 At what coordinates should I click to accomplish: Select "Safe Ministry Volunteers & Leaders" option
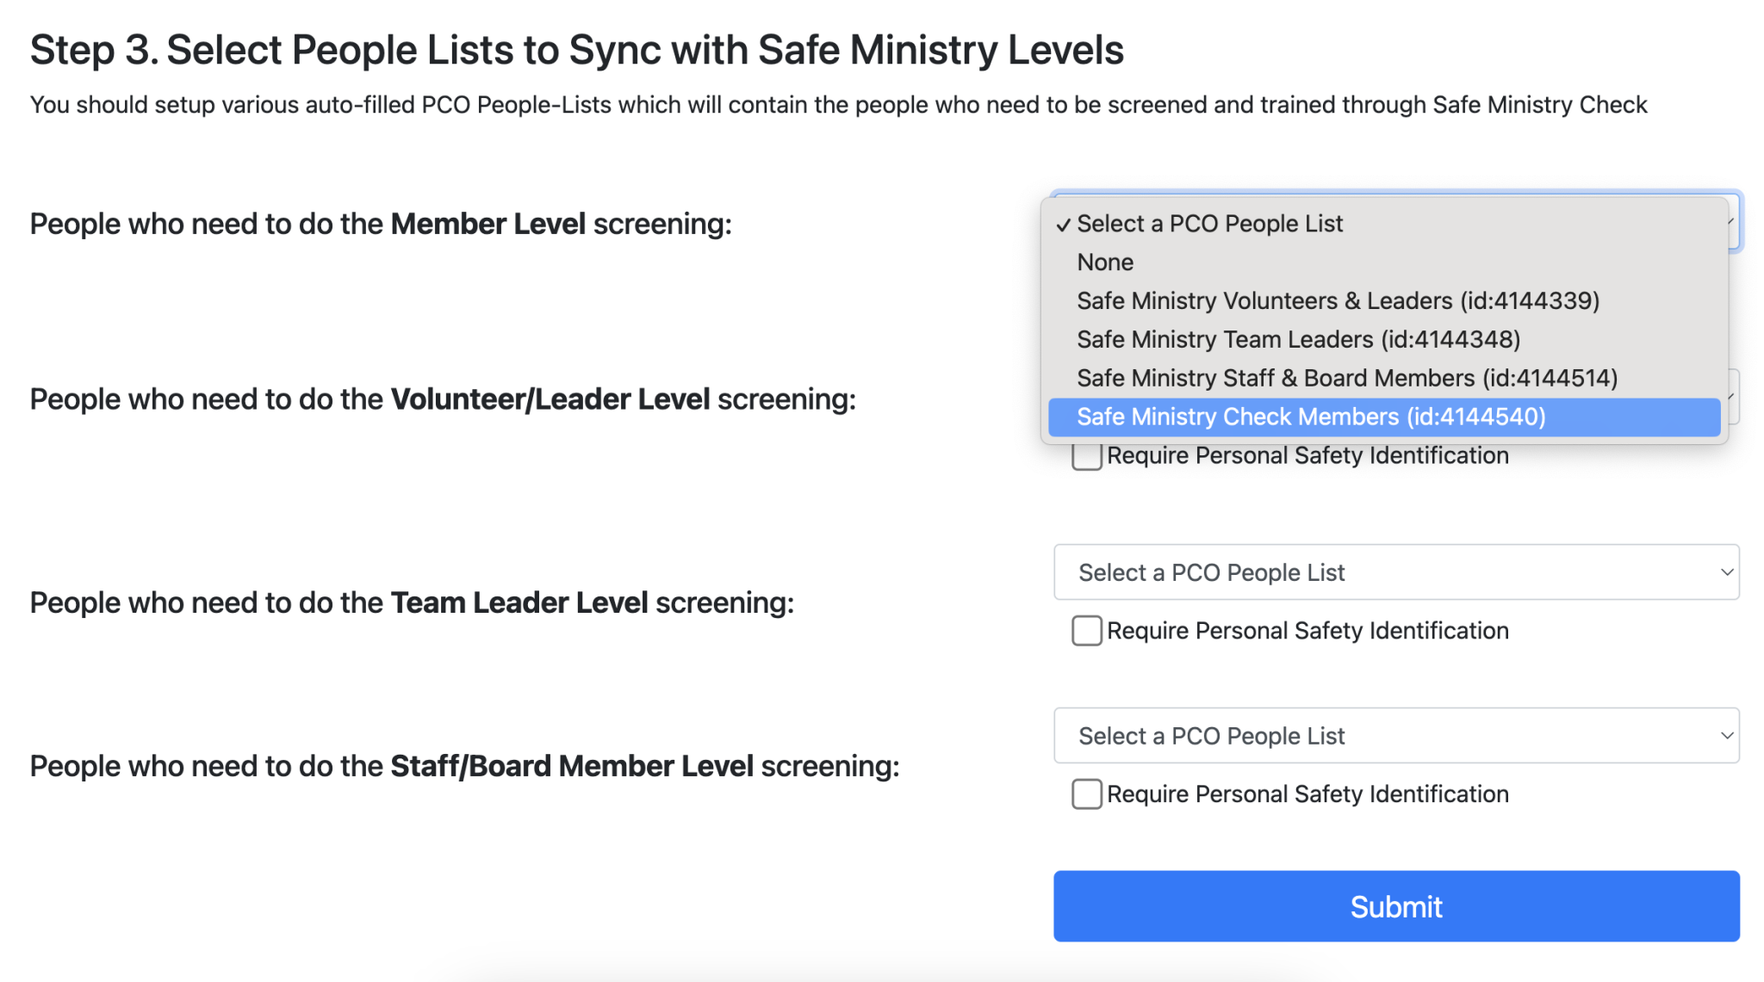1338,300
